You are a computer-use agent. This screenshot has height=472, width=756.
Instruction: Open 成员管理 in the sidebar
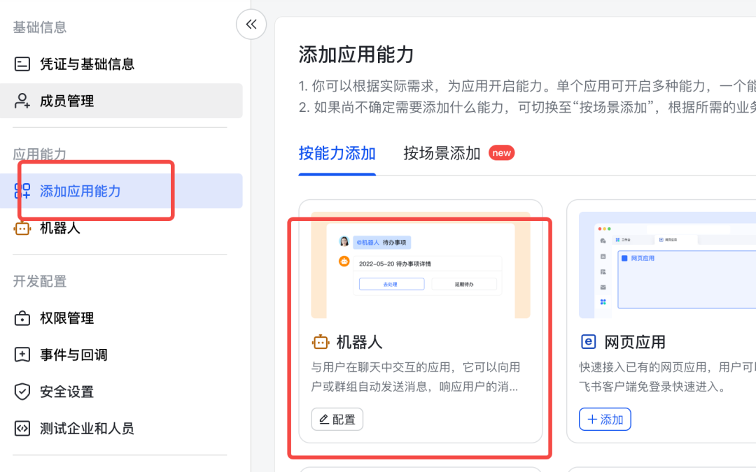click(121, 101)
